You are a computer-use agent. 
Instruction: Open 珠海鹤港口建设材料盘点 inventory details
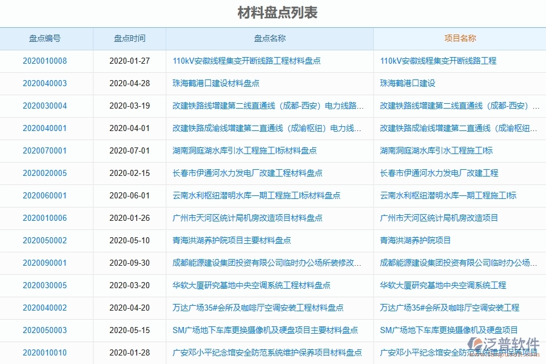(217, 84)
